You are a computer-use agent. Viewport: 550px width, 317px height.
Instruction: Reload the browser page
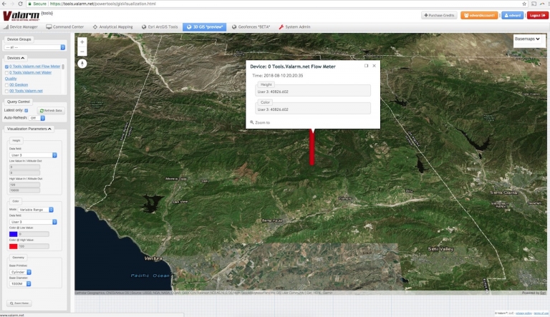tap(20, 4)
